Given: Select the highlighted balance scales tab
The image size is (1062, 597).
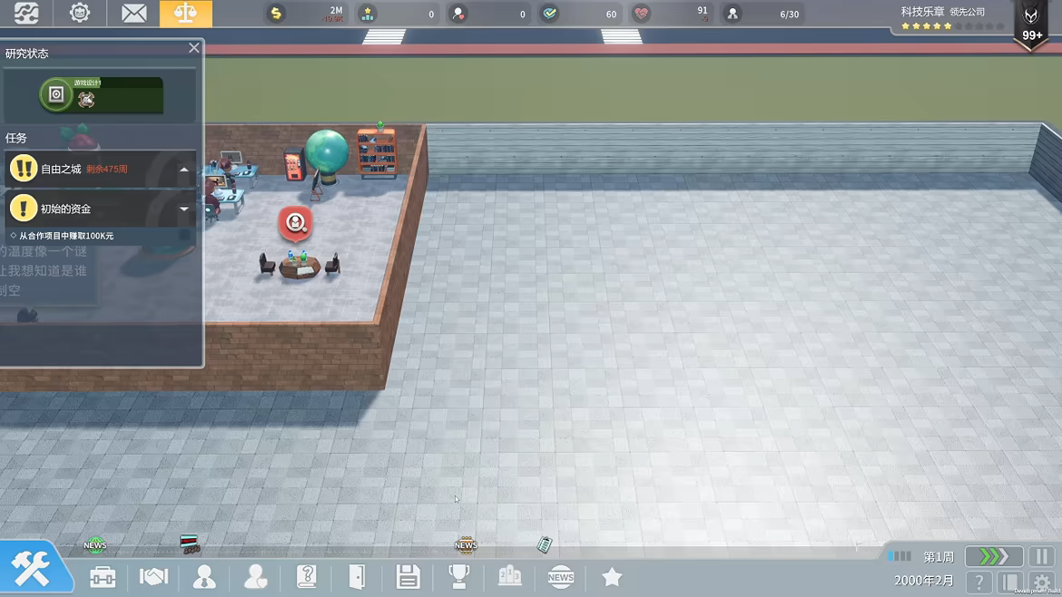Looking at the screenshot, I should click(185, 14).
